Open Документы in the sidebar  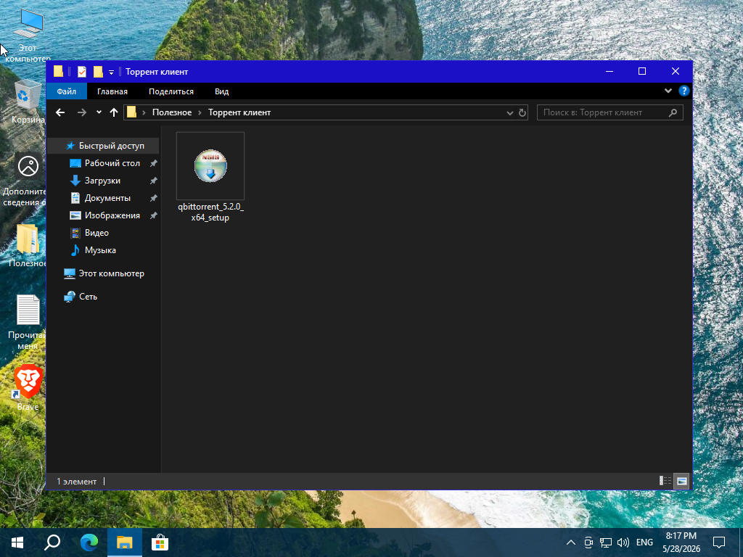pyautogui.click(x=107, y=198)
